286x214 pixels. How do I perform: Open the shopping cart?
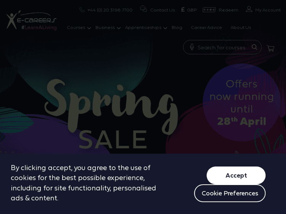click(270, 48)
